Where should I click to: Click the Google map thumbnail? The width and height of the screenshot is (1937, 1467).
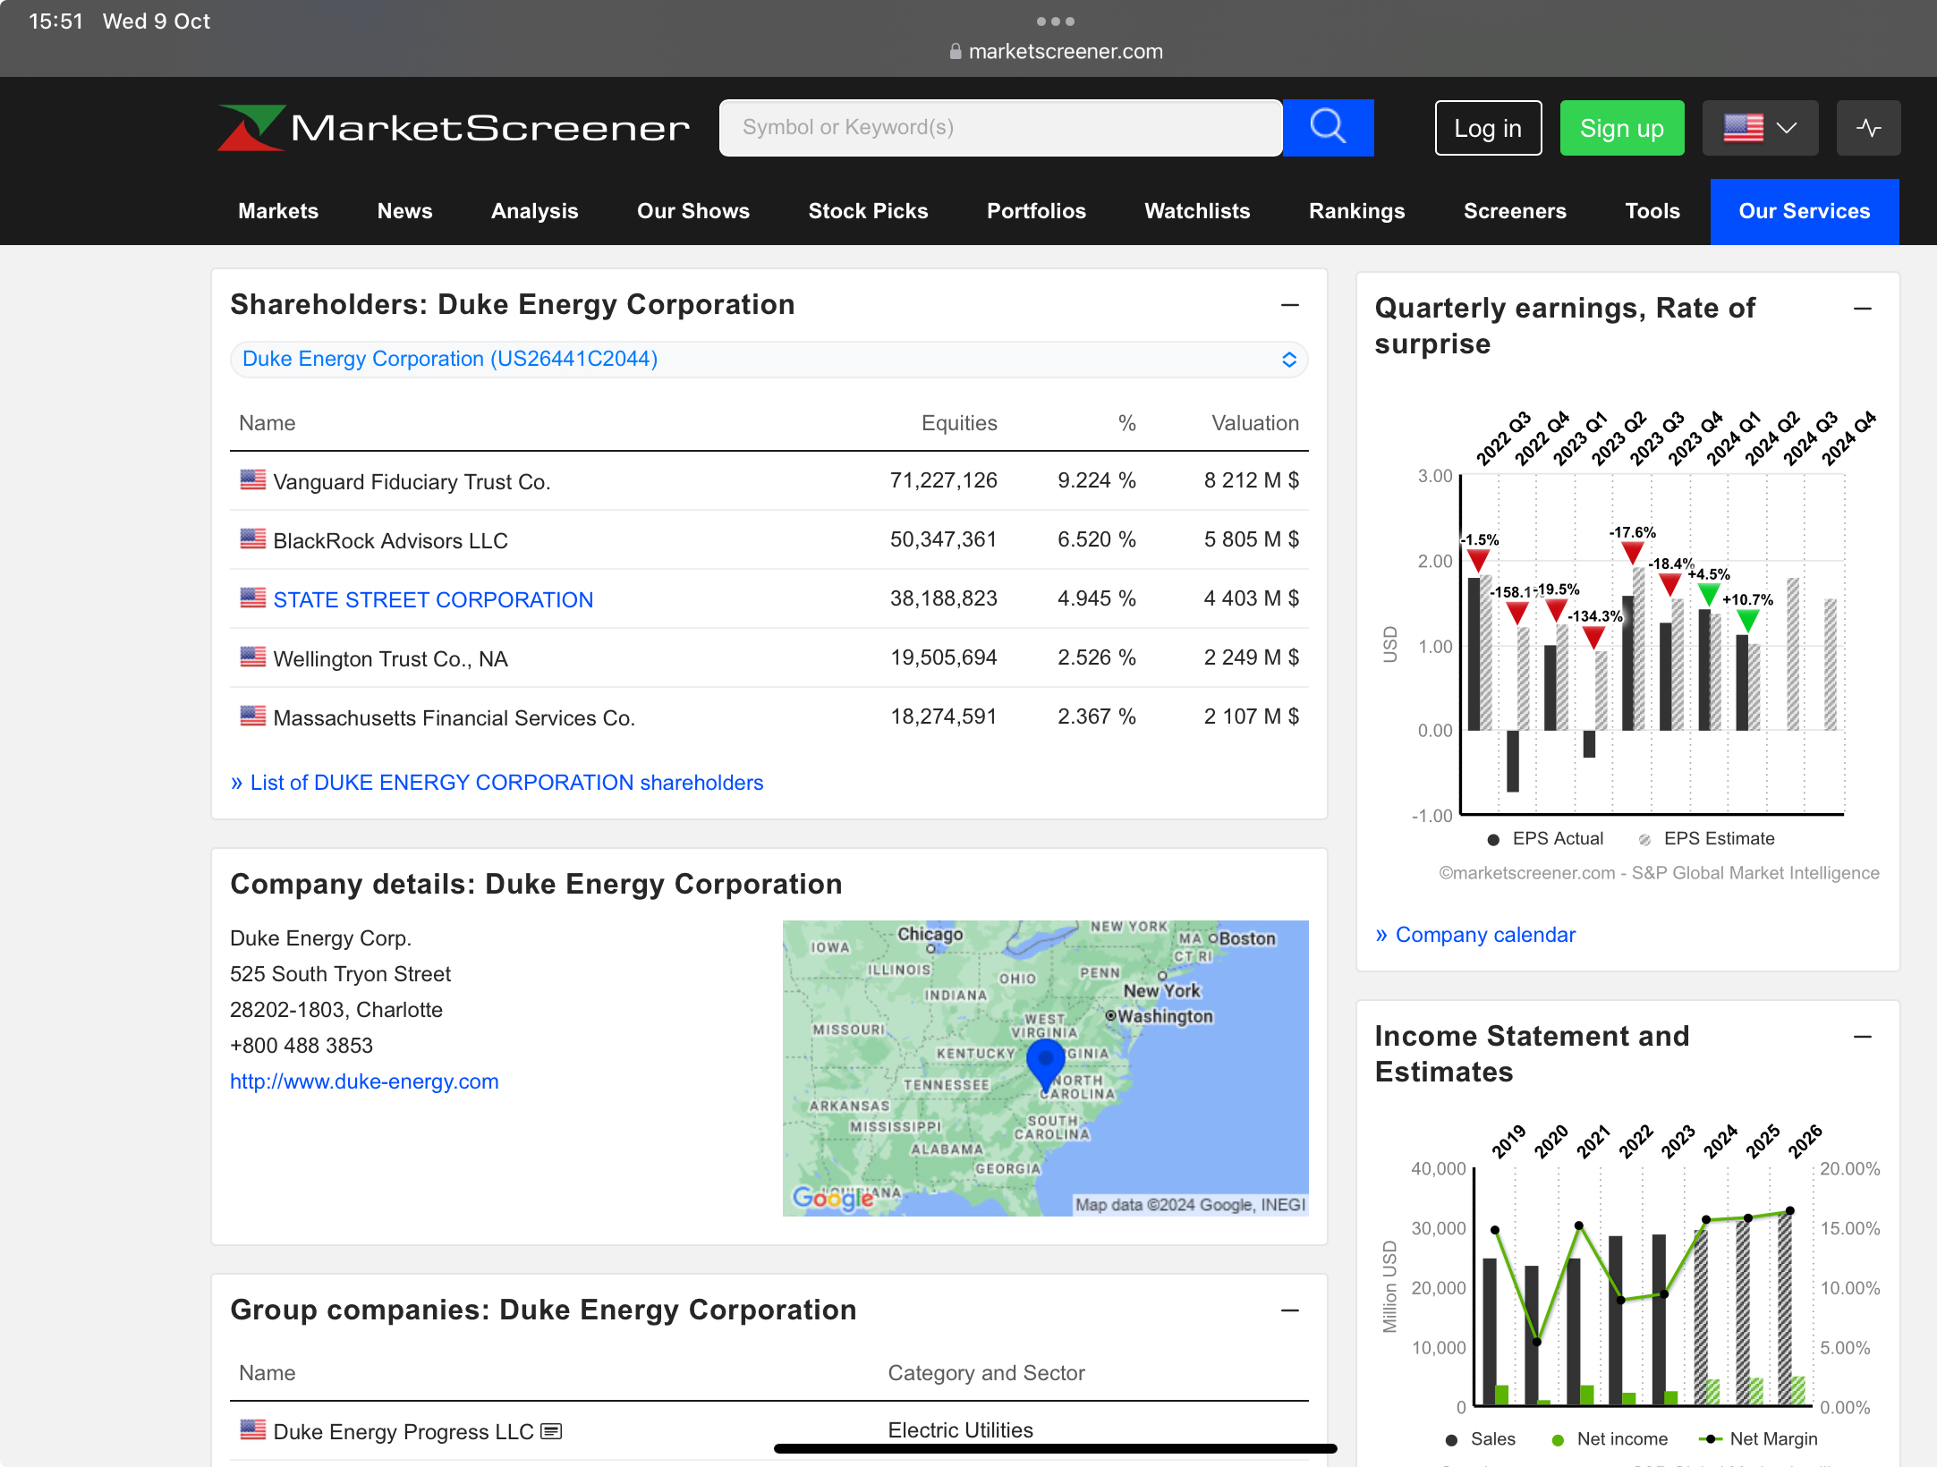[1045, 1068]
